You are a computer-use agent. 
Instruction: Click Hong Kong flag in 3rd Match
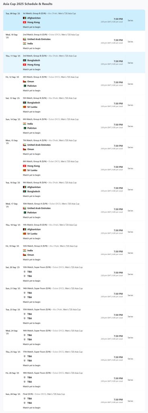[25, 65]
